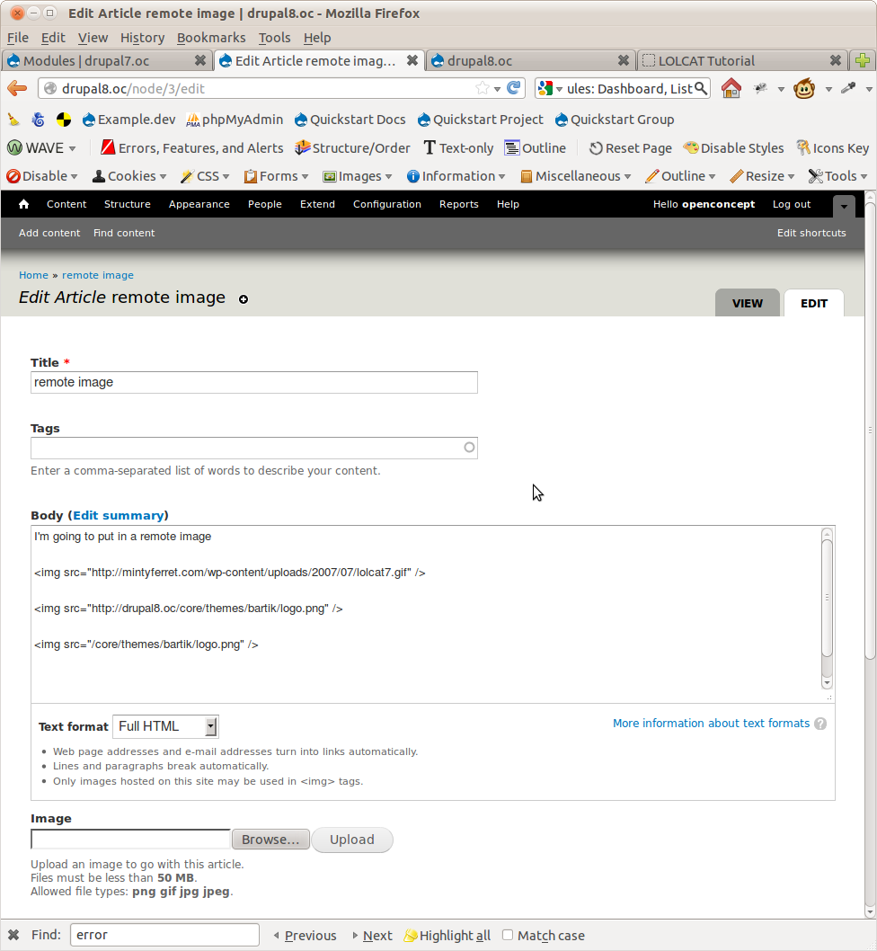Click WAVE Reset Page button
Viewport: 877px width, 951px height.
coord(630,148)
